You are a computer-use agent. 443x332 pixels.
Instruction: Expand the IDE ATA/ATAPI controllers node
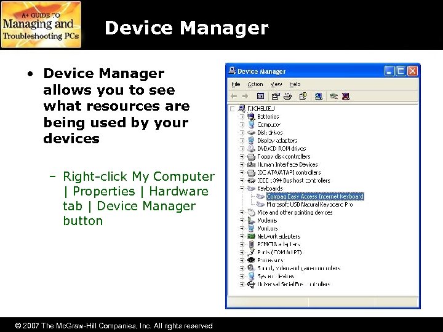pyautogui.click(x=242, y=173)
